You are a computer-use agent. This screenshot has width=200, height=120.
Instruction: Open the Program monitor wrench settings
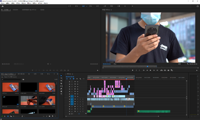[187, 64]
